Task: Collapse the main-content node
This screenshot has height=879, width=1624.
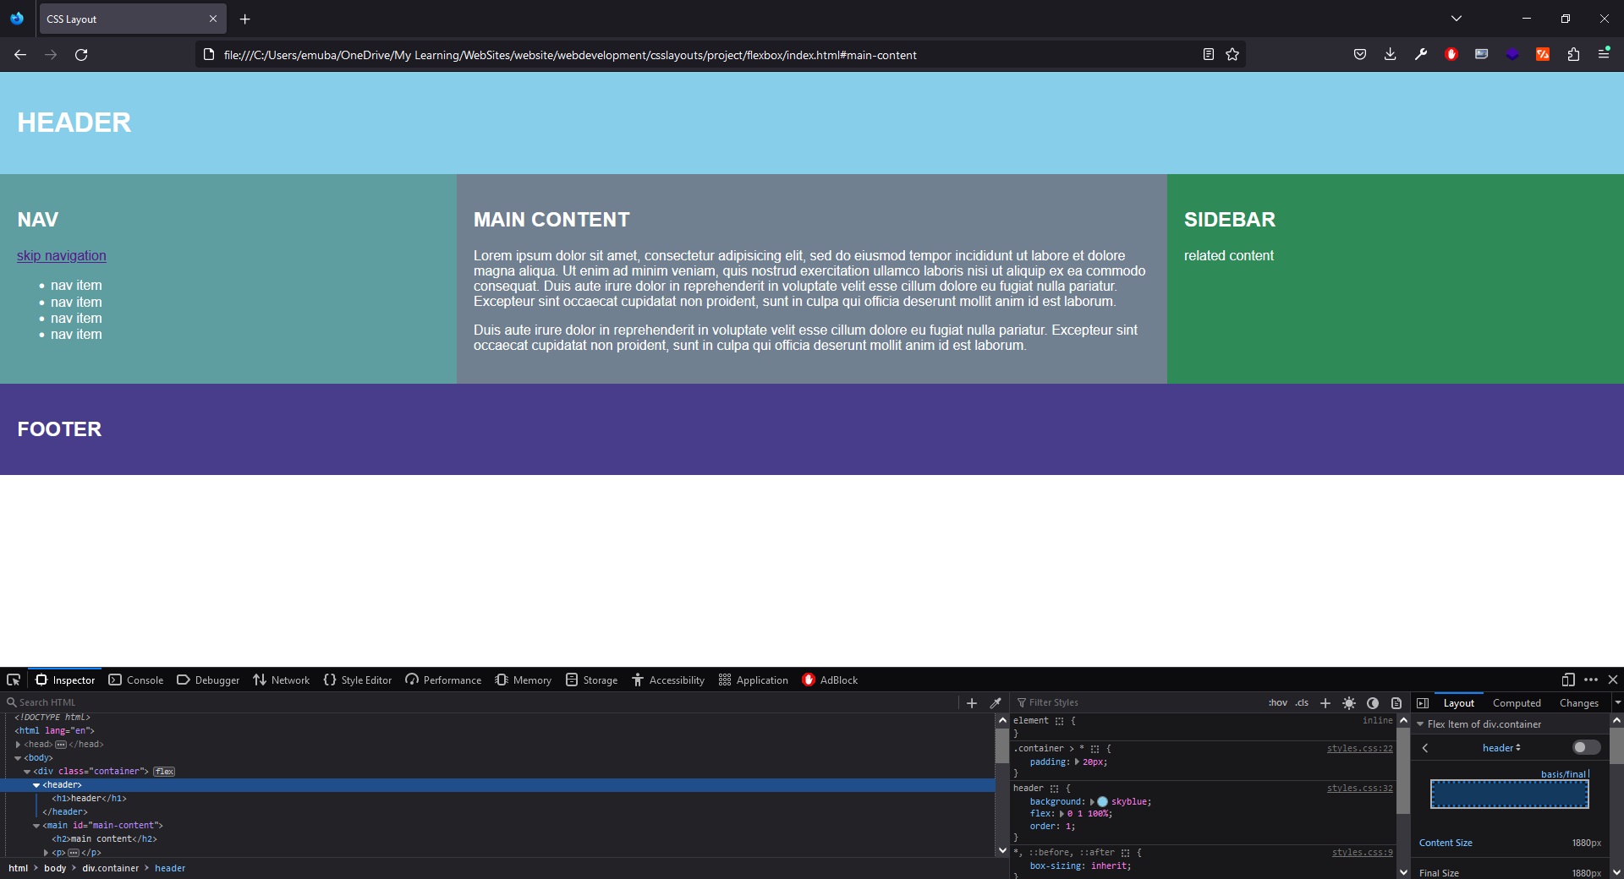Action: click(36, 826)
